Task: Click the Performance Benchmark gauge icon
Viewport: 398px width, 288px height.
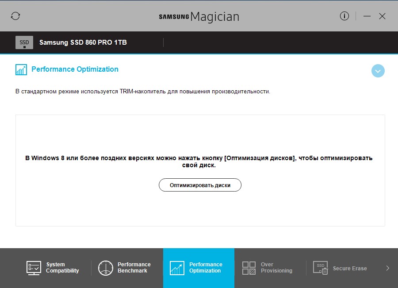Action: pos(105,268)
